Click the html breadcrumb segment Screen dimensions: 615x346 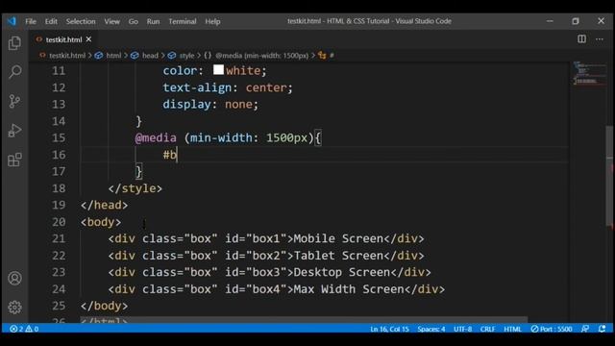[x=113, y=56]
